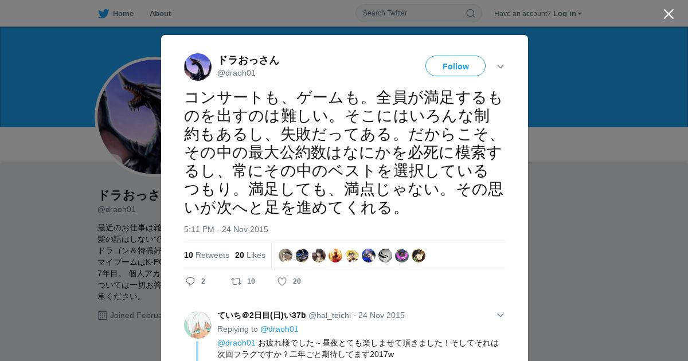Follow @draoh01 with the Follow button
This screenshot has height=361, width=688.
[x=455, y=66]
